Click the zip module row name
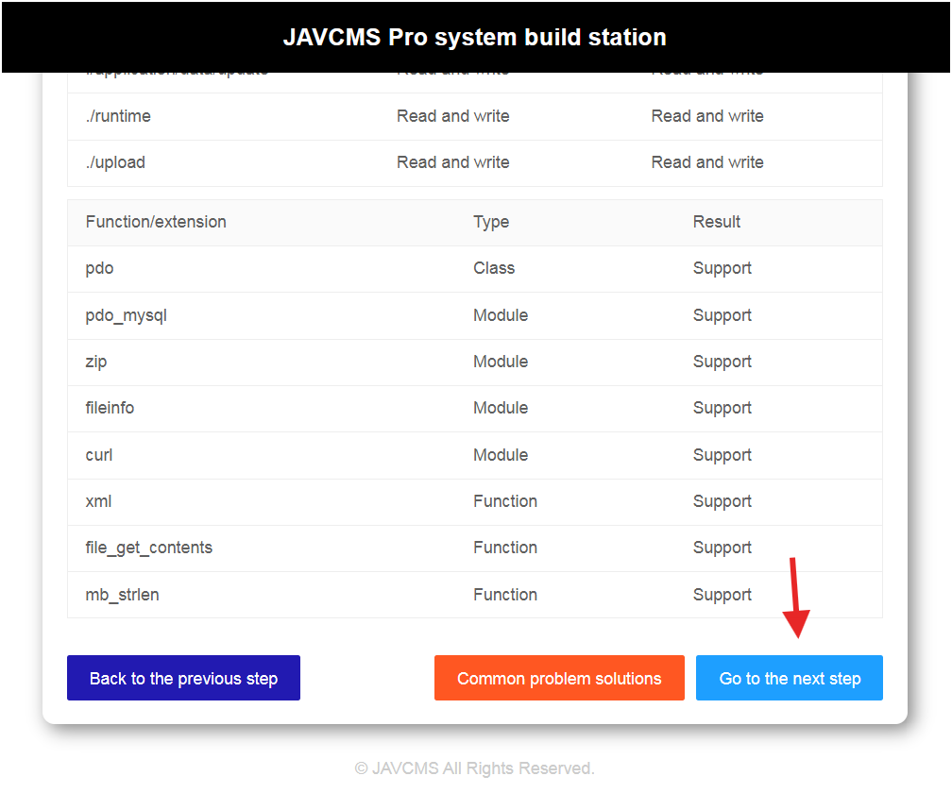 tap(96, 362)
